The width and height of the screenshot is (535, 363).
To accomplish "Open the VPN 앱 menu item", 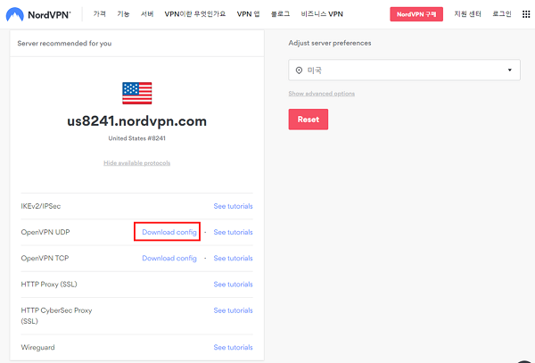I will [x=248, y=14].
